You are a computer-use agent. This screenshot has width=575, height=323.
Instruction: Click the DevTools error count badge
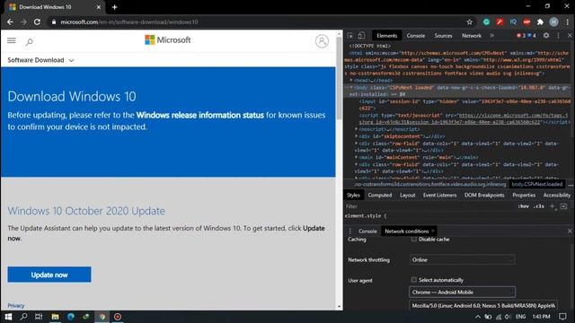(521, 36)
